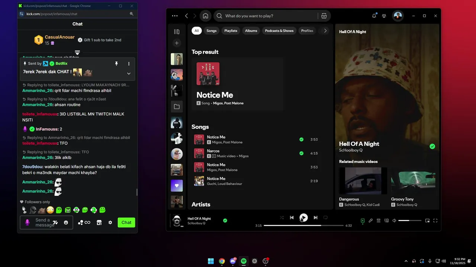Toggle repeat in the player bar

pyautogui.click(x=325, y=218)
